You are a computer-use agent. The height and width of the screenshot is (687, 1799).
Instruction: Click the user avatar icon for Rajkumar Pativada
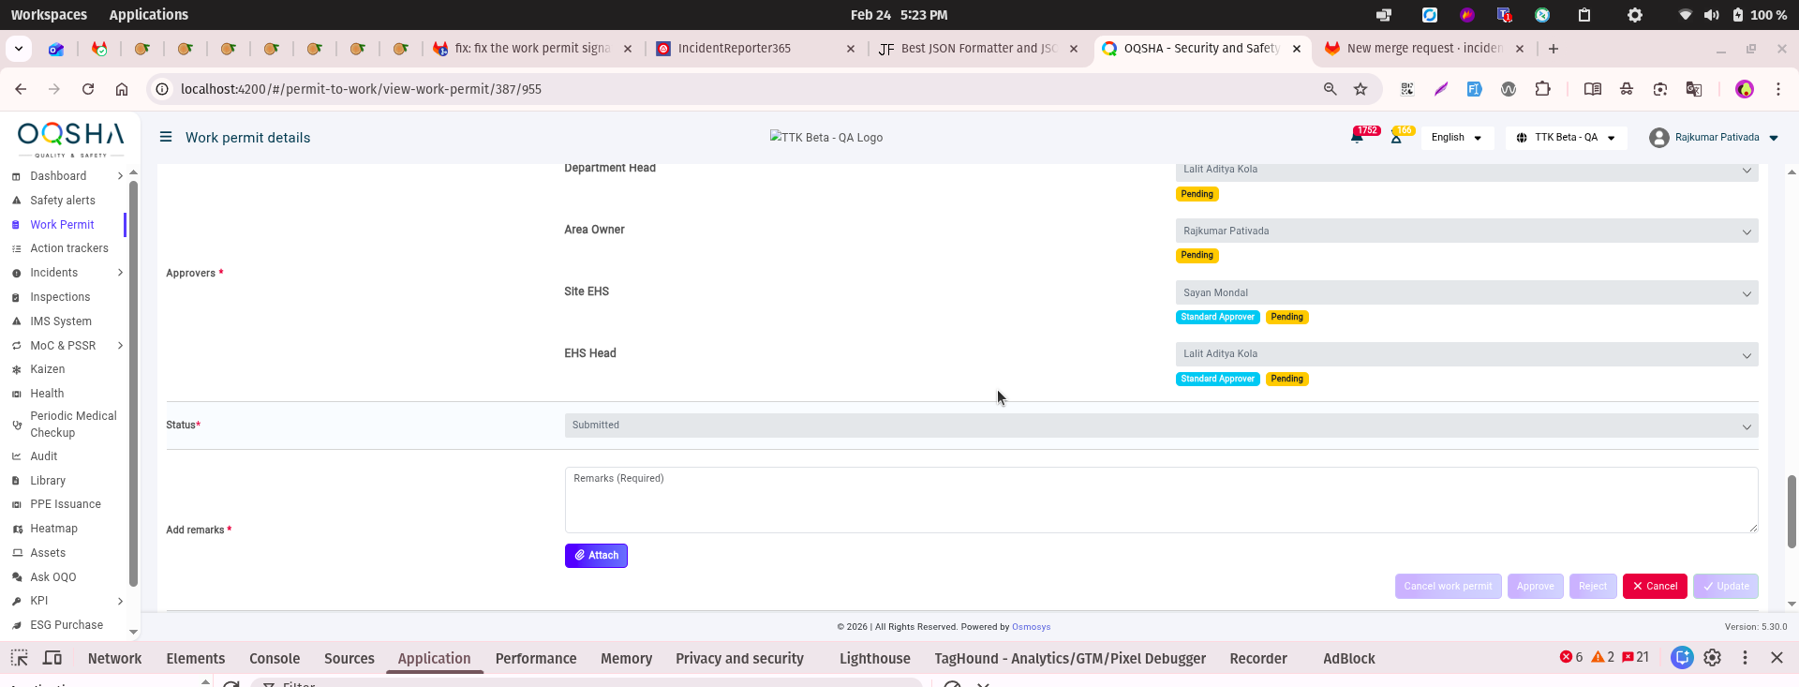(x=1658, y=138)
